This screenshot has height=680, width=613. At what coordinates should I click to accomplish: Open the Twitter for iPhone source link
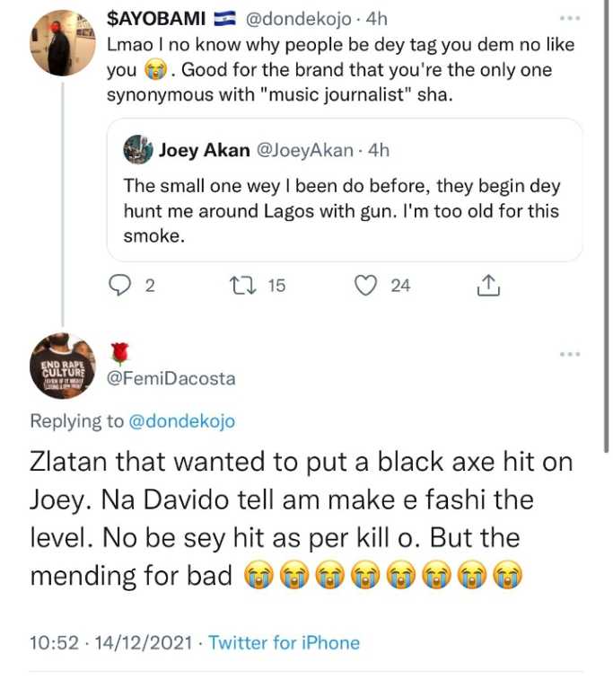click(284, 643)
